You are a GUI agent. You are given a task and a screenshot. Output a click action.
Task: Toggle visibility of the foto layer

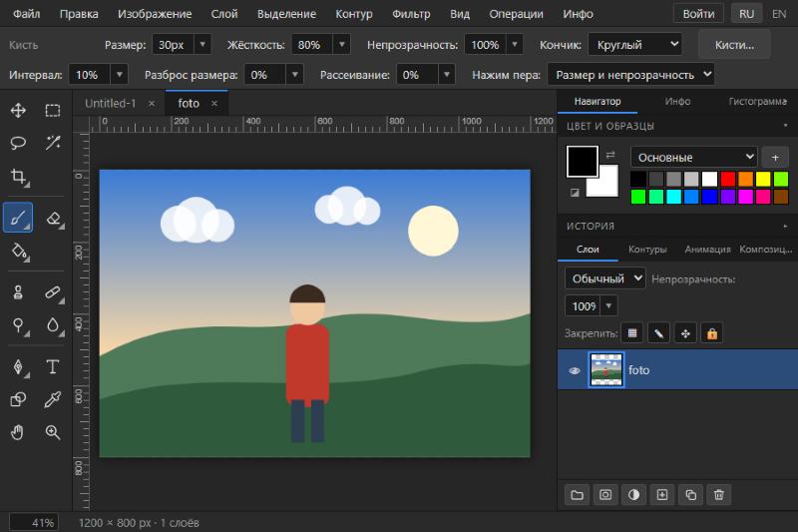point(575,370)
